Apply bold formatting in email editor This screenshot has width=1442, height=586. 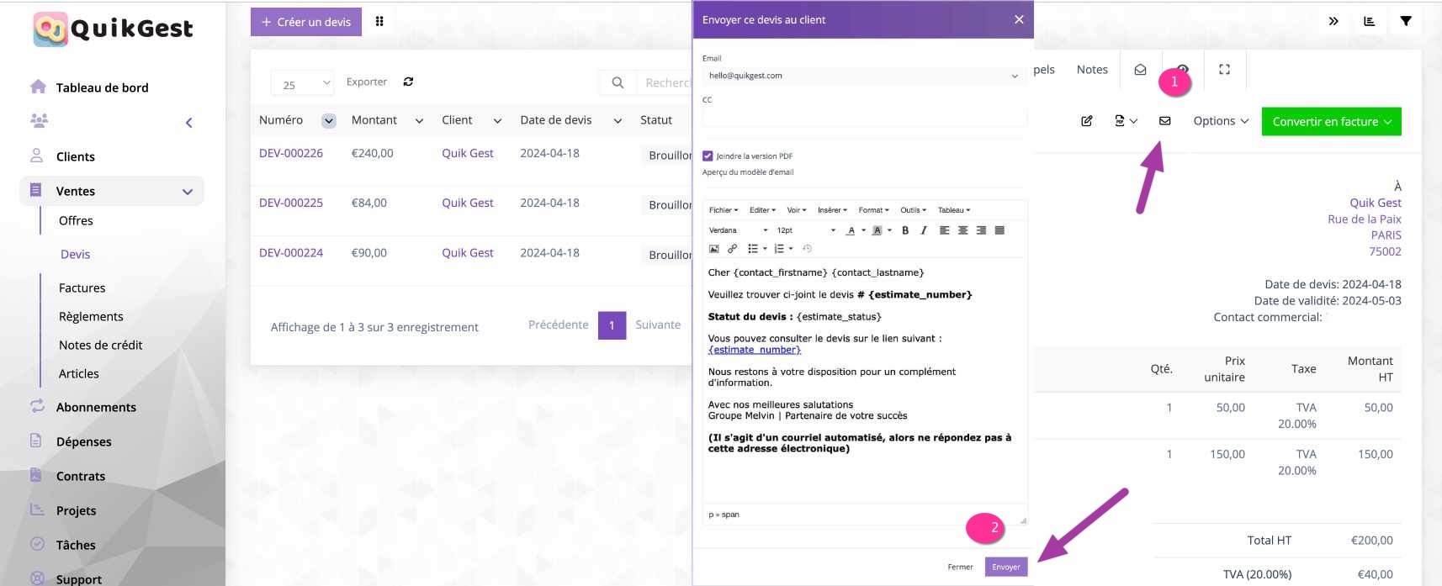coord(905,230)
